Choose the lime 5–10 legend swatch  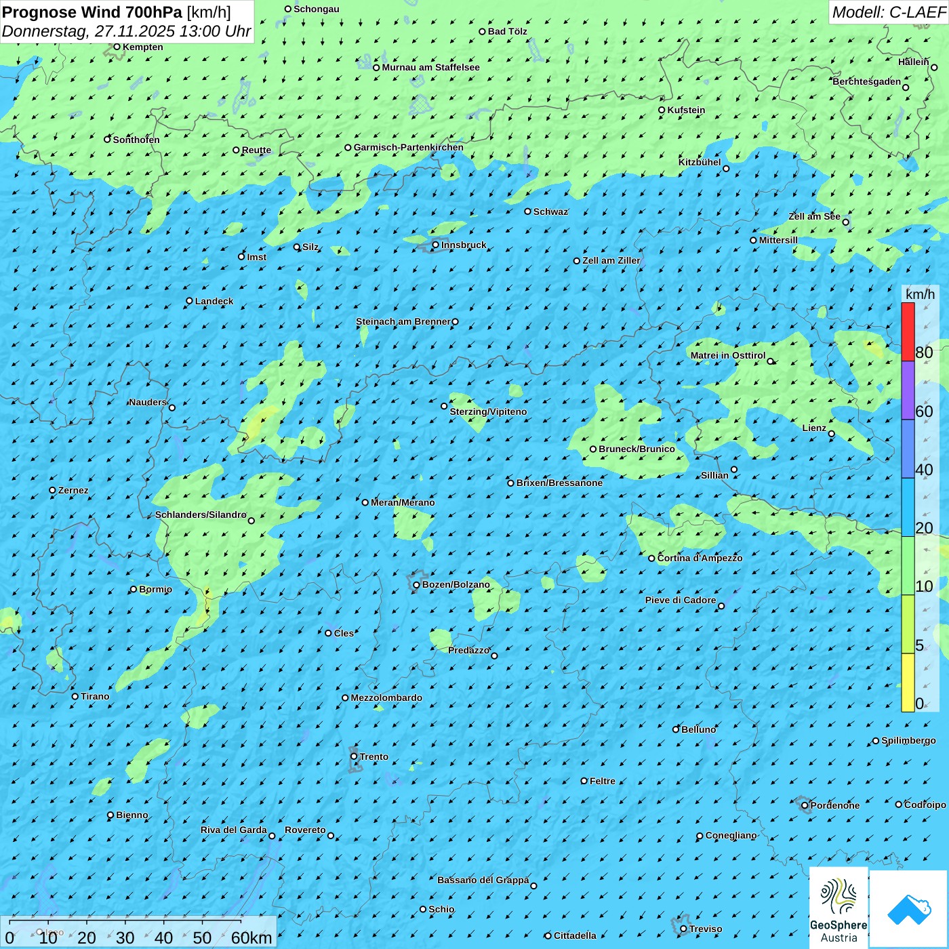[x=908, y=624]
